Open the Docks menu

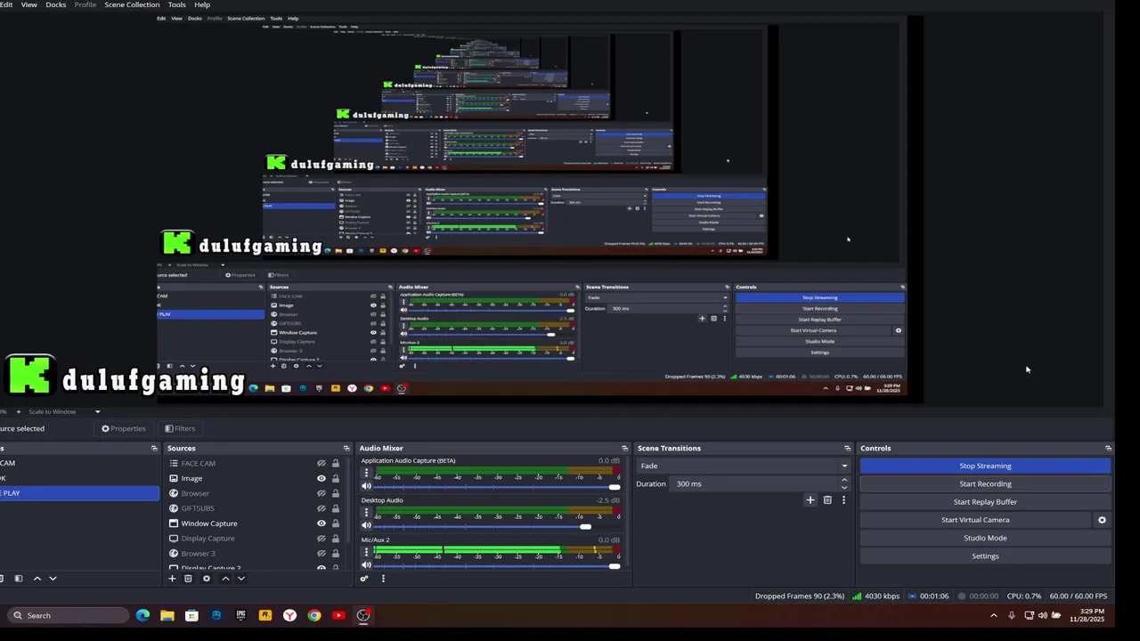pyautogui.click(x=56, y=4)
